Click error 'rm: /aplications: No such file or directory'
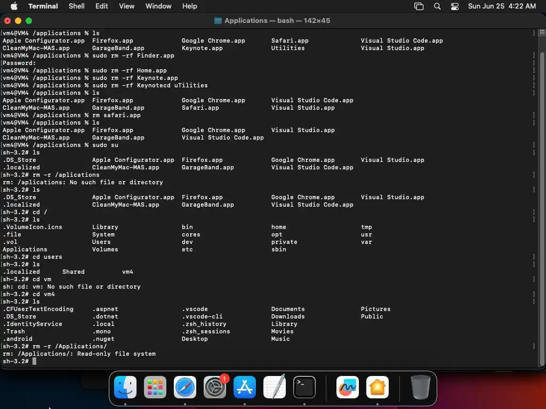Screen dimensions: 546x409 pos(83,182)
